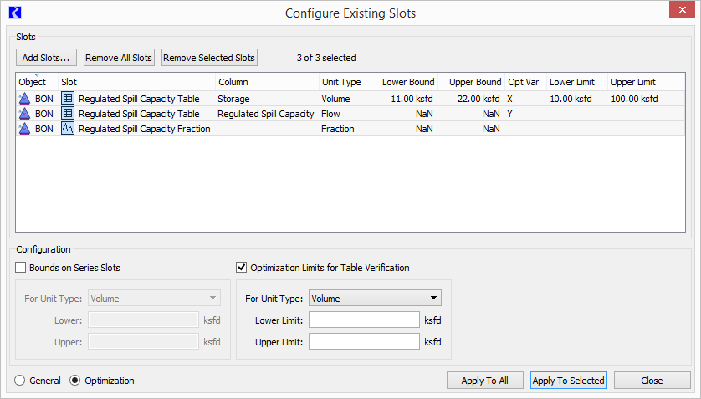The image size is (701, 399).
Task: Uncheck Optimization Limits for Table Verification
Action: tap(242, 268)
